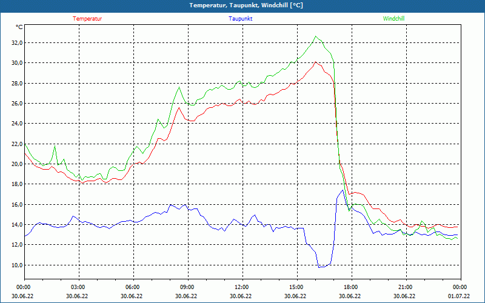Image resolution: width=485 pixels, height=303 pixels.
Task: Click the peak of the green Windchill curve
Action: (315, 36)
